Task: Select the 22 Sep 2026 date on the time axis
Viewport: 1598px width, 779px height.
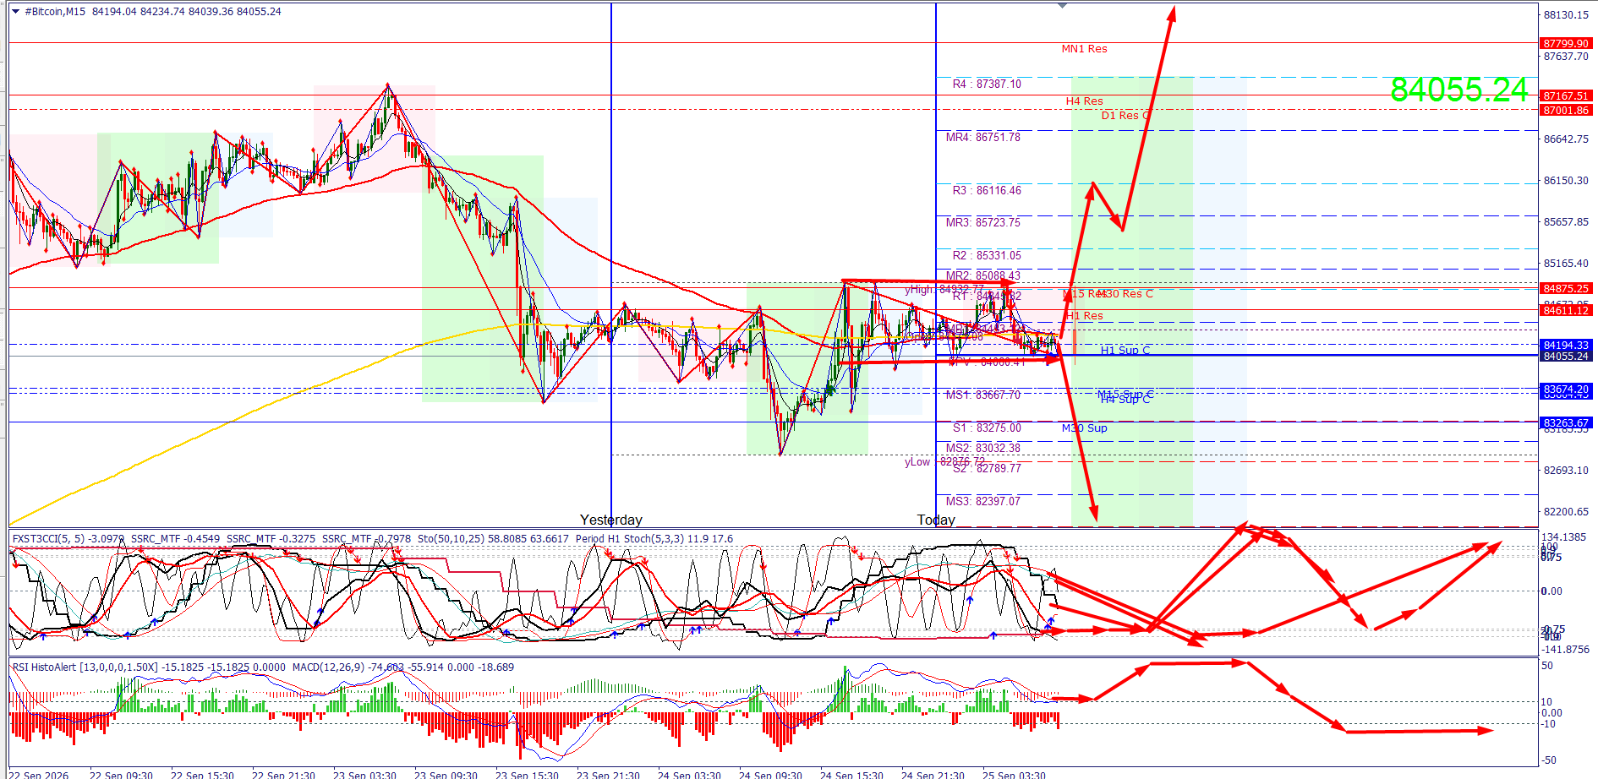Action: pos(40,774)
